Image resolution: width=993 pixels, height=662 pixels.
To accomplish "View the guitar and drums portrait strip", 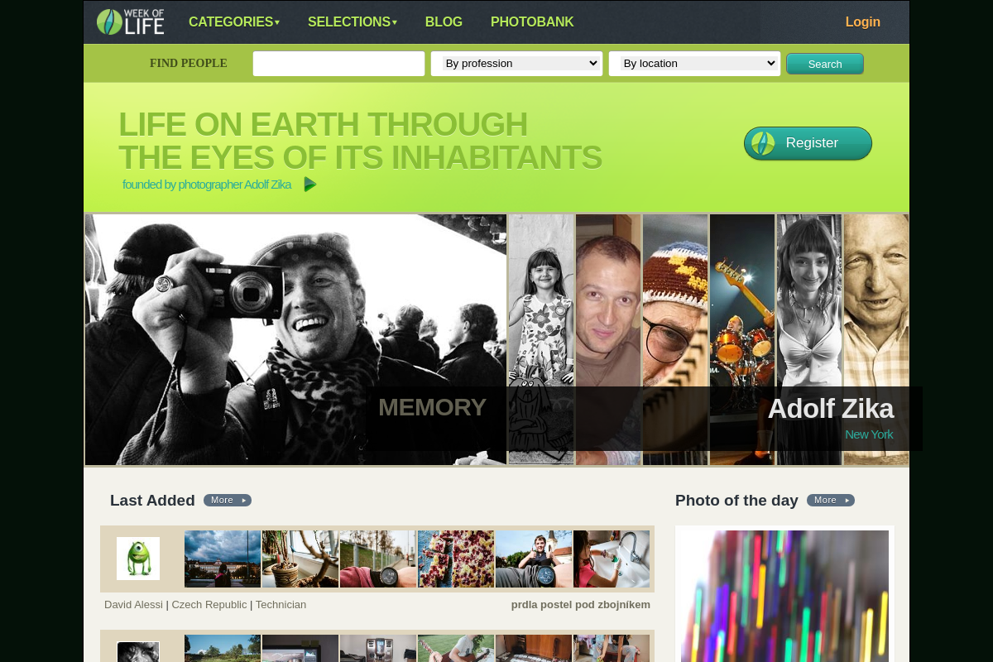I will (742, 339).
